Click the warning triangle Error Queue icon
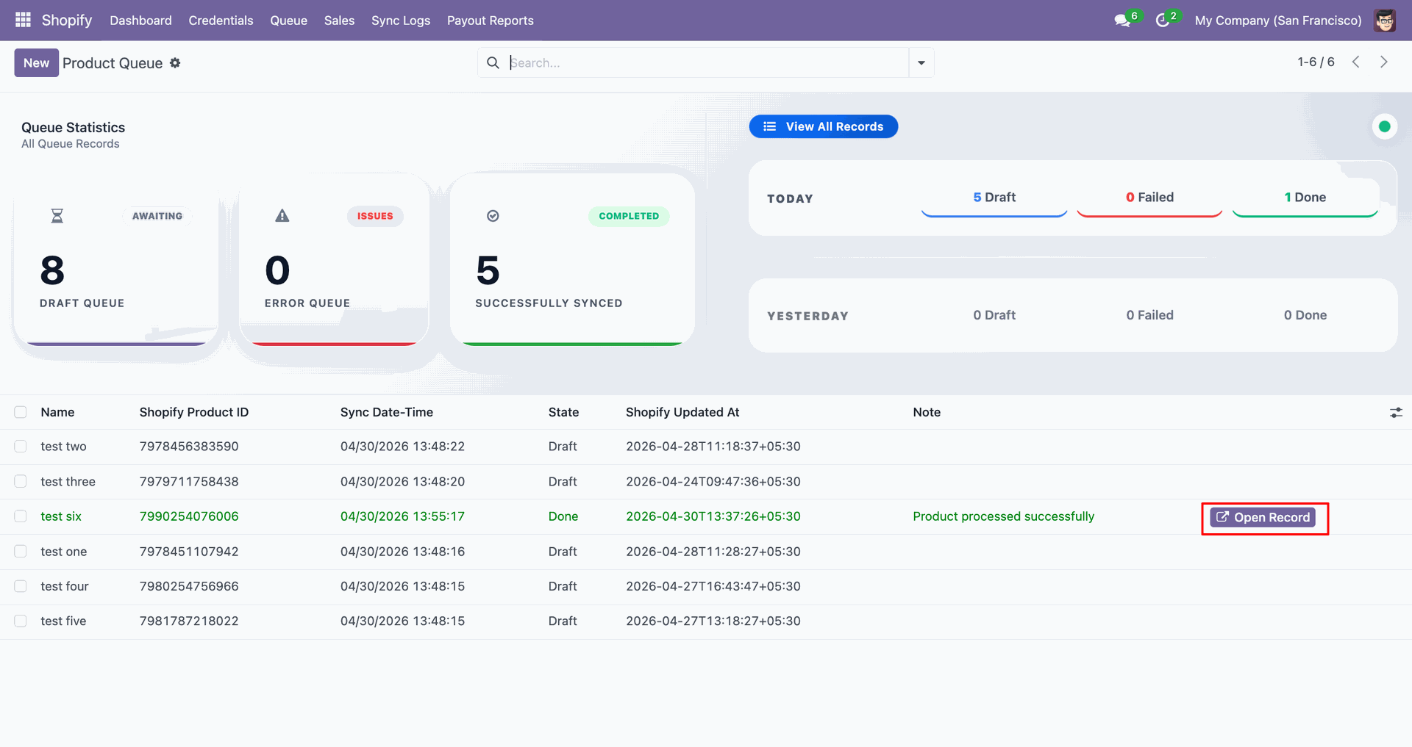Screen dimensions: 1412x747 pos(282,216)
